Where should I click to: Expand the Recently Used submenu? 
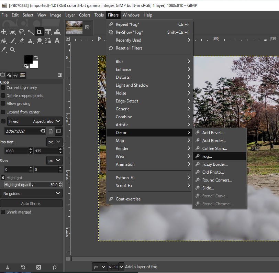tap(149, 40)
